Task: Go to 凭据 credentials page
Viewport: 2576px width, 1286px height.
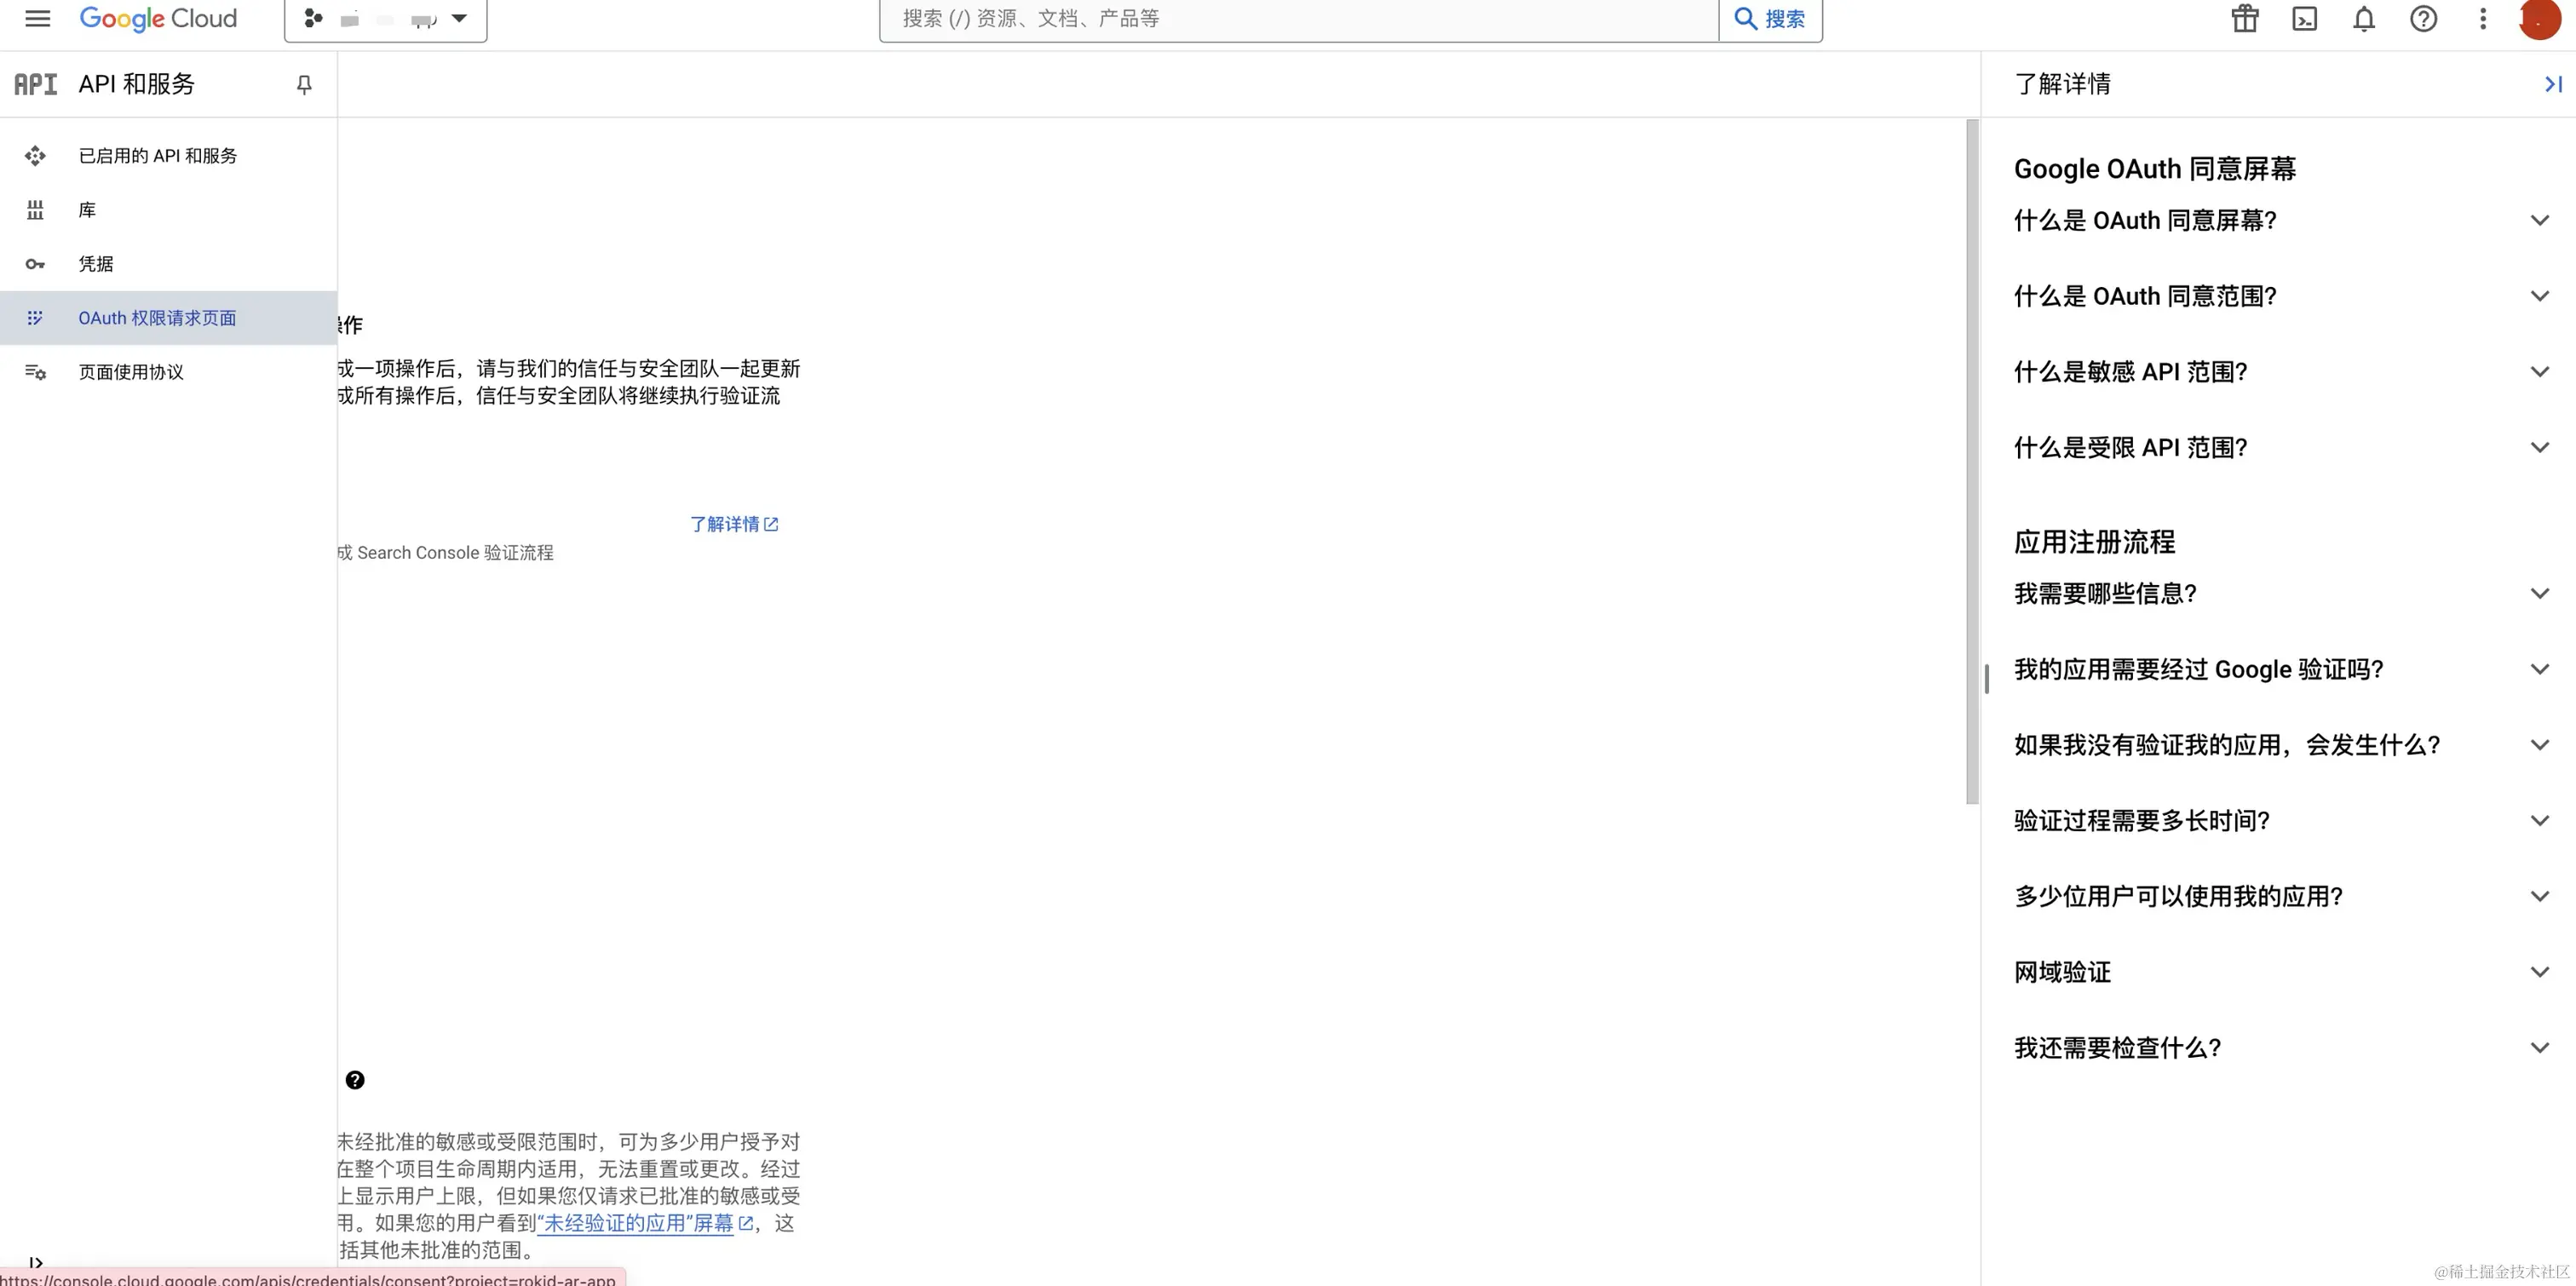Action: (x=96, y=264)
